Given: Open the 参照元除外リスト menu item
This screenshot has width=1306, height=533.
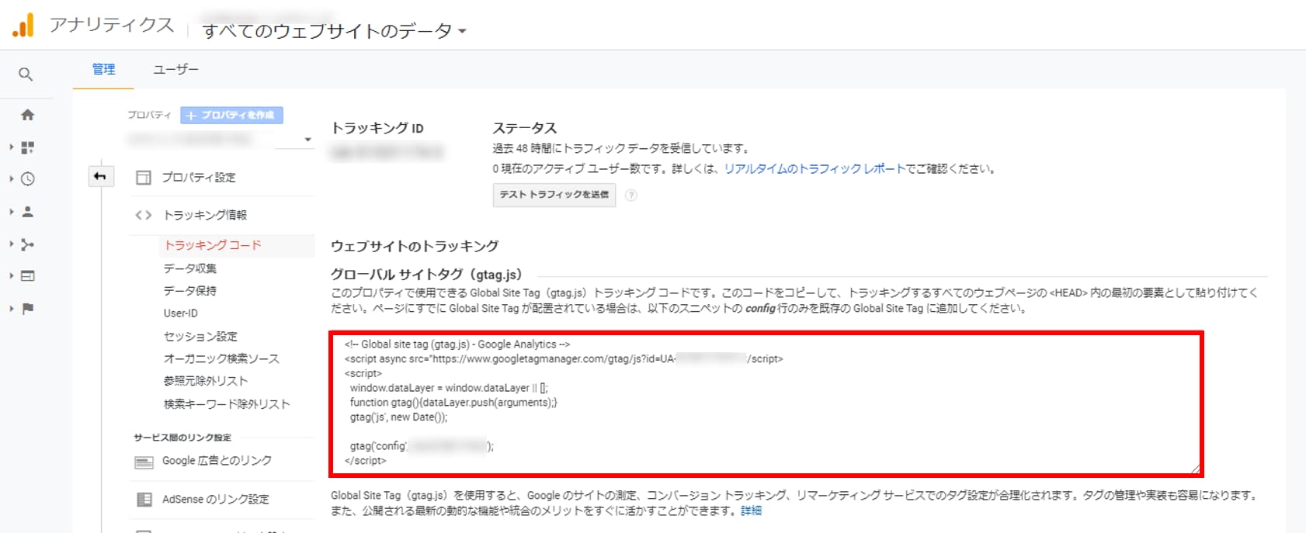Looking at the screenshot, I should pyautogui.click(x=206, y=382).
